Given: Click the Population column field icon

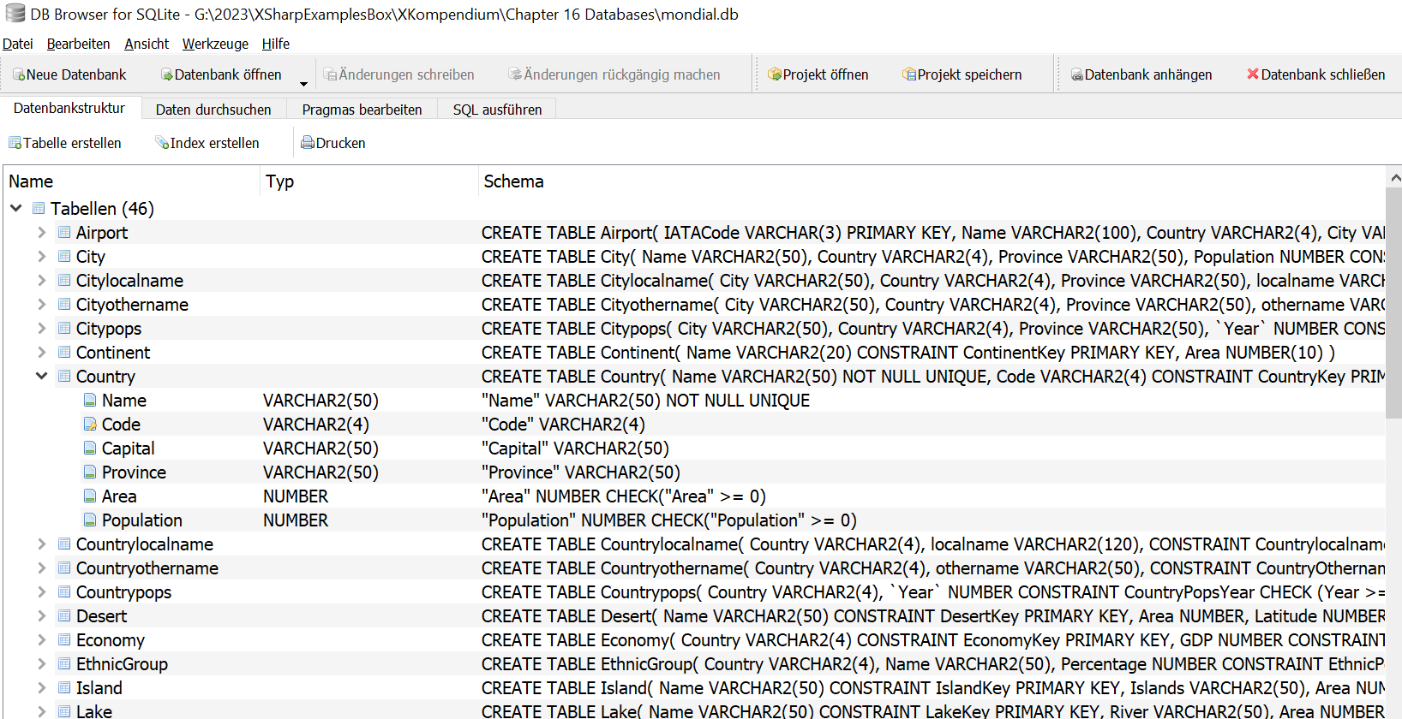Looking at the screenshot, I should pyautogui.click(x=90, y=520).
